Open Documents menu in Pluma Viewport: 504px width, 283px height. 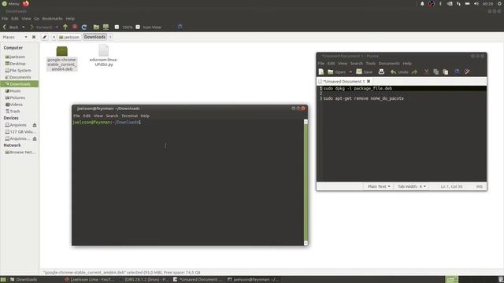pos(389,64)
